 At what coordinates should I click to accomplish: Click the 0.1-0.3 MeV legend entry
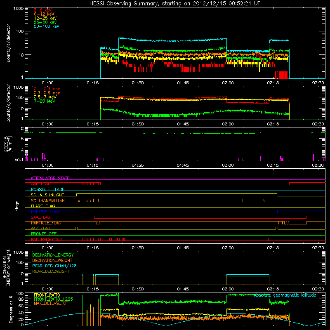coord(47,89)
